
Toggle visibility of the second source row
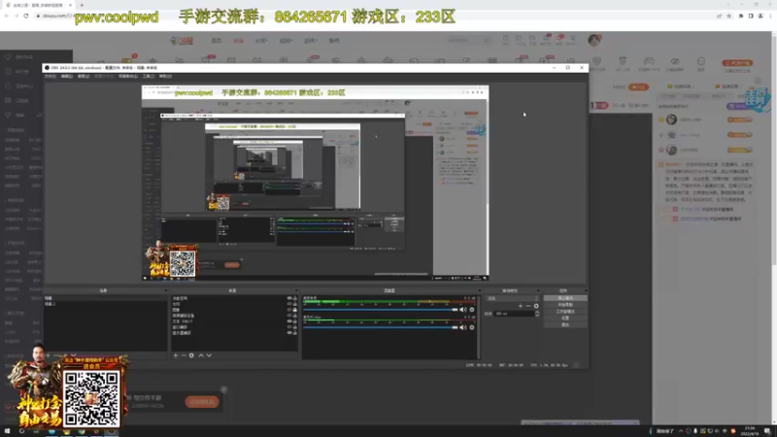click(289, 304)
